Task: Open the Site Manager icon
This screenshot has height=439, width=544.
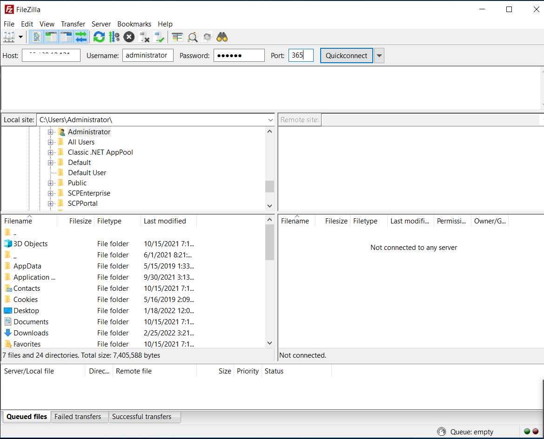Action: 9,37
